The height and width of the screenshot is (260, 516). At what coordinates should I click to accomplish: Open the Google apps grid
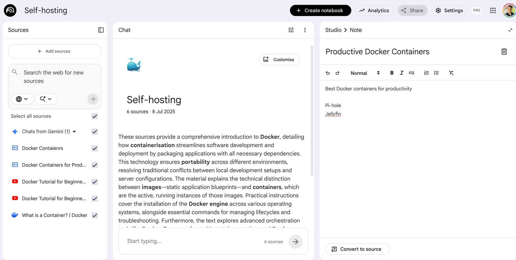[493, 10]
